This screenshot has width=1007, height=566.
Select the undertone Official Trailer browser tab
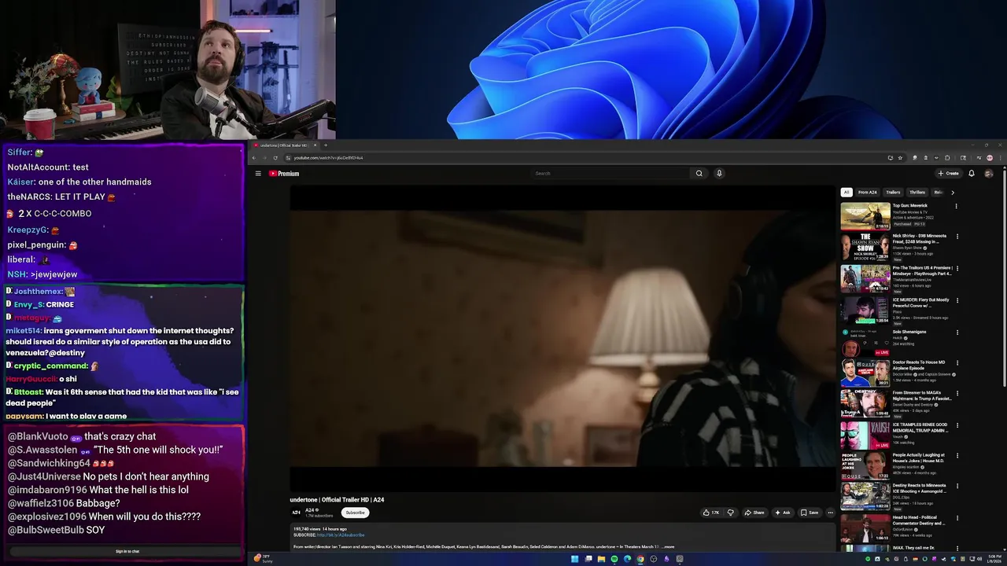pos(285,145)
